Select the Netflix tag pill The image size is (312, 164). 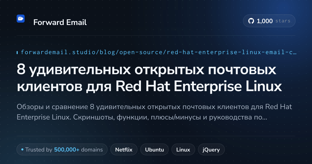124,150
